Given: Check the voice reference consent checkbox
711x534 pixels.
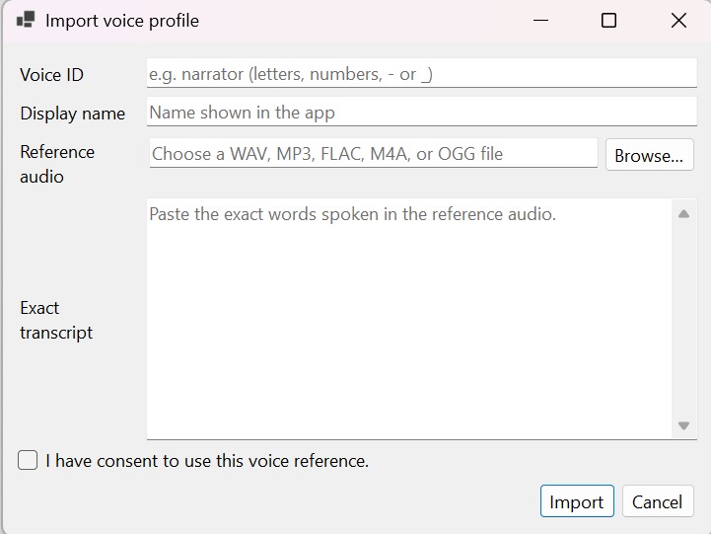Looking at the screenshot, I should tap(28, 460).
